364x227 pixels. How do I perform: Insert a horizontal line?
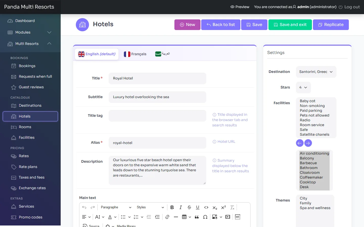point(176,217)
